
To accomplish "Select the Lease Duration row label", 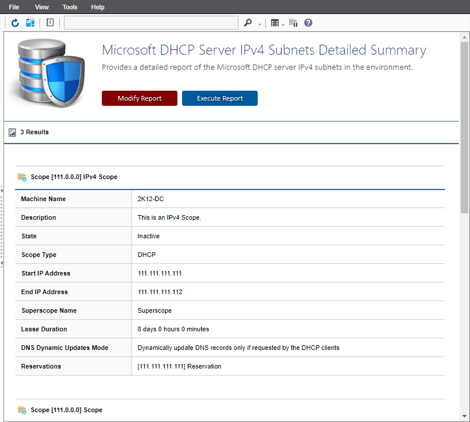I will pos(44,329).
